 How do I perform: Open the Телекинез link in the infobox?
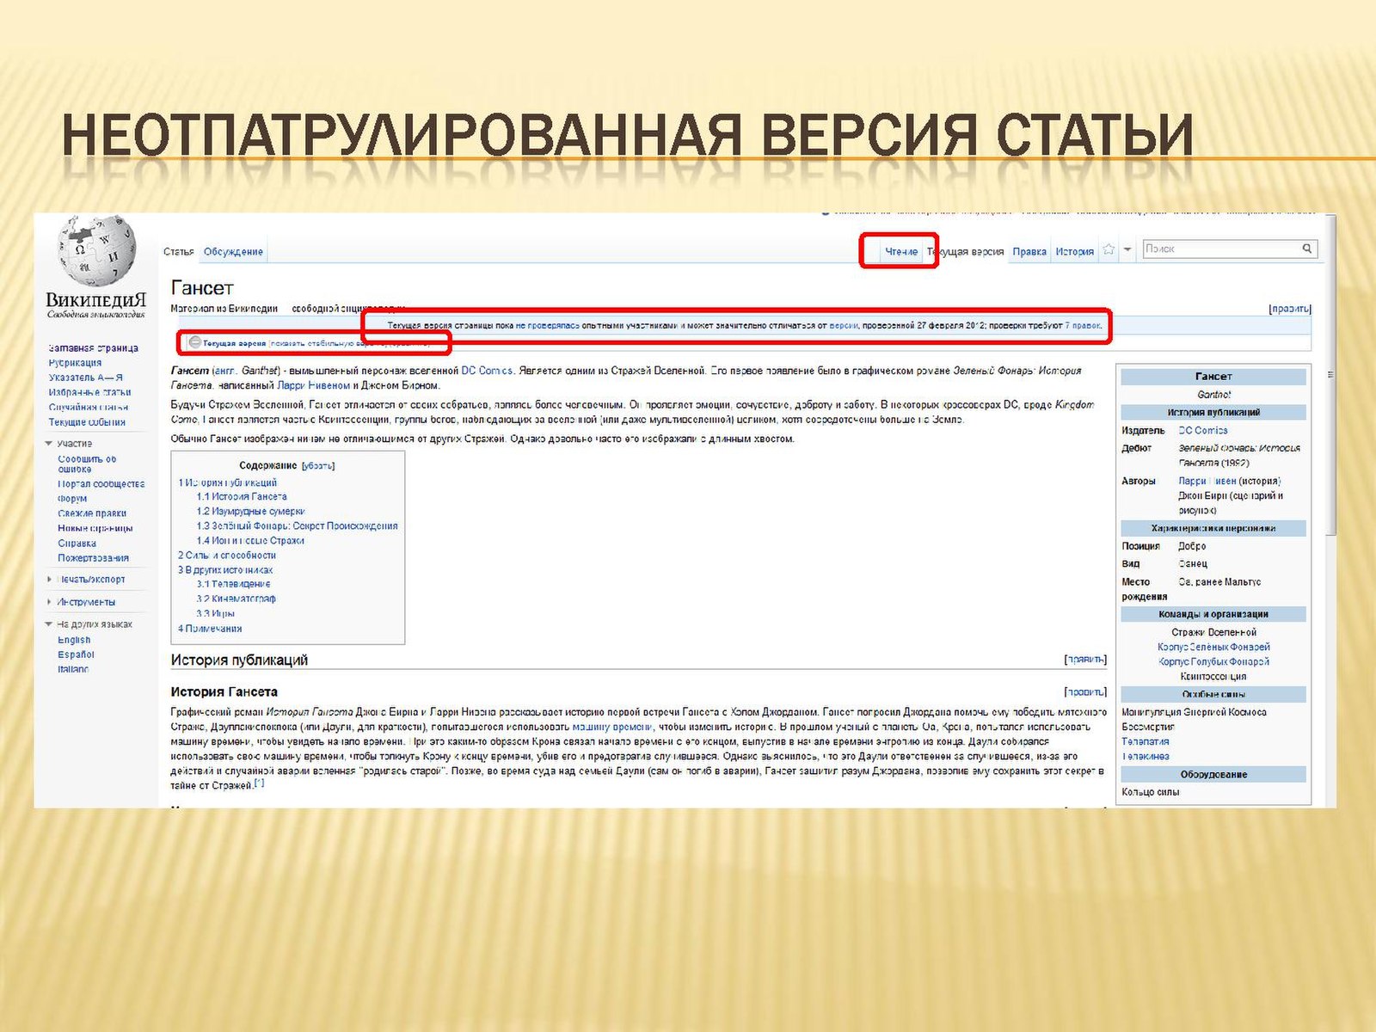1146,756
